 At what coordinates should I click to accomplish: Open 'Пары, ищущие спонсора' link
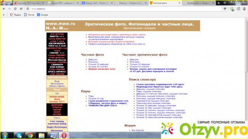pyautogui.click(x=149, y=91)
